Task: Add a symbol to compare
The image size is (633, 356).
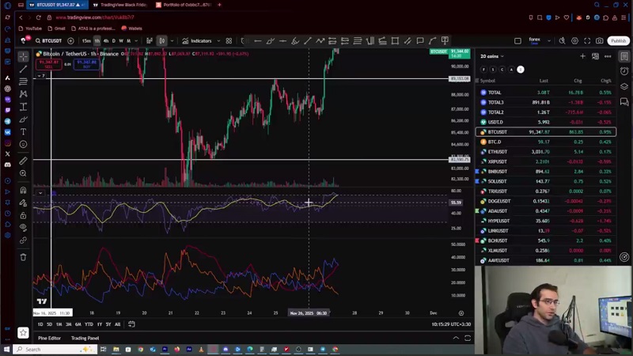Action: [x=70, y=41]
